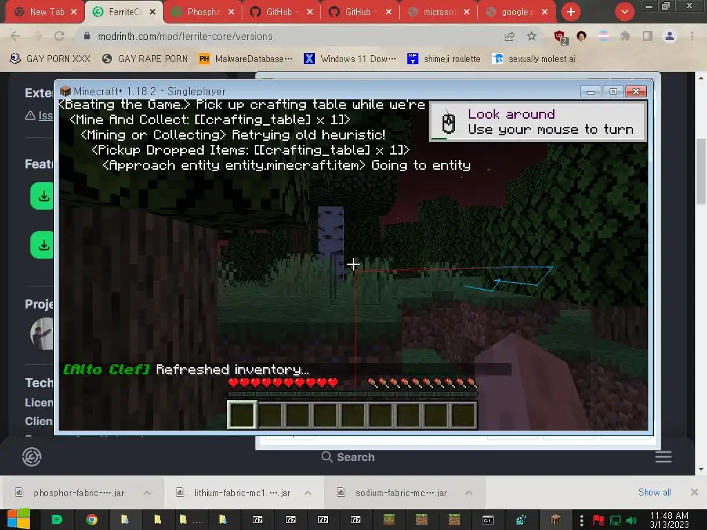Open Search in the Modrinth bottom bar
The image size is (707, 530).
pos(348,457)
